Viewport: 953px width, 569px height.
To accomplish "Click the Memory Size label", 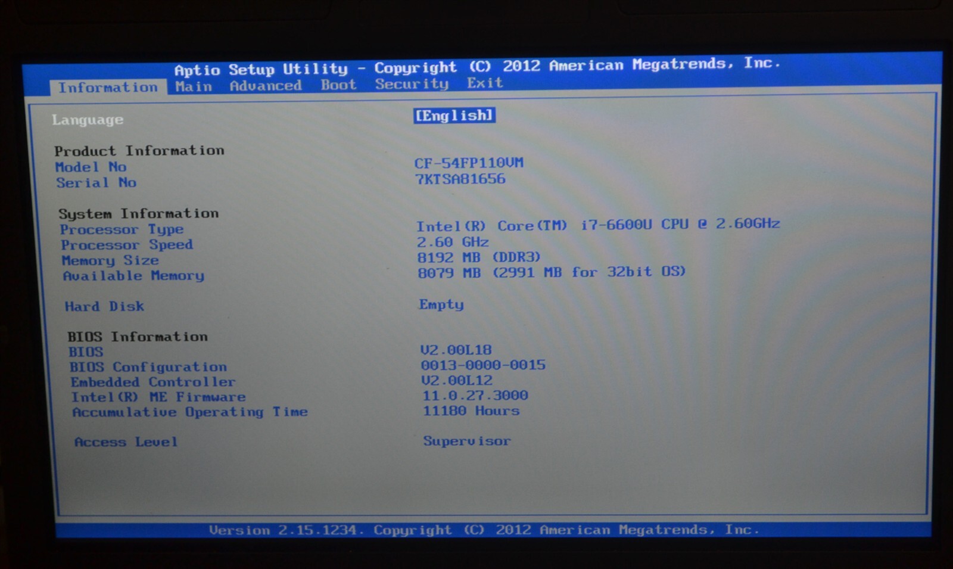I will coord(110,260).
